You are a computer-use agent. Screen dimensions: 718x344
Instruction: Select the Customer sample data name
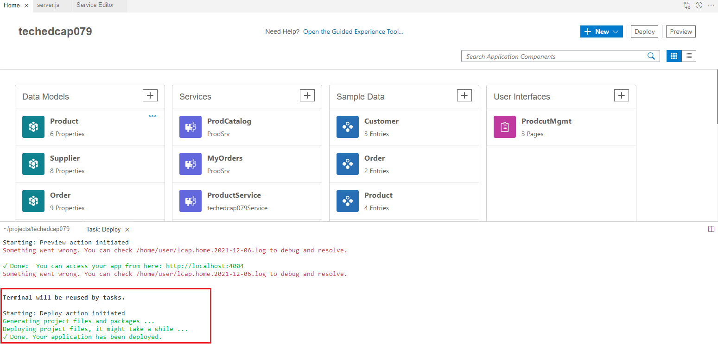[381, 121]
